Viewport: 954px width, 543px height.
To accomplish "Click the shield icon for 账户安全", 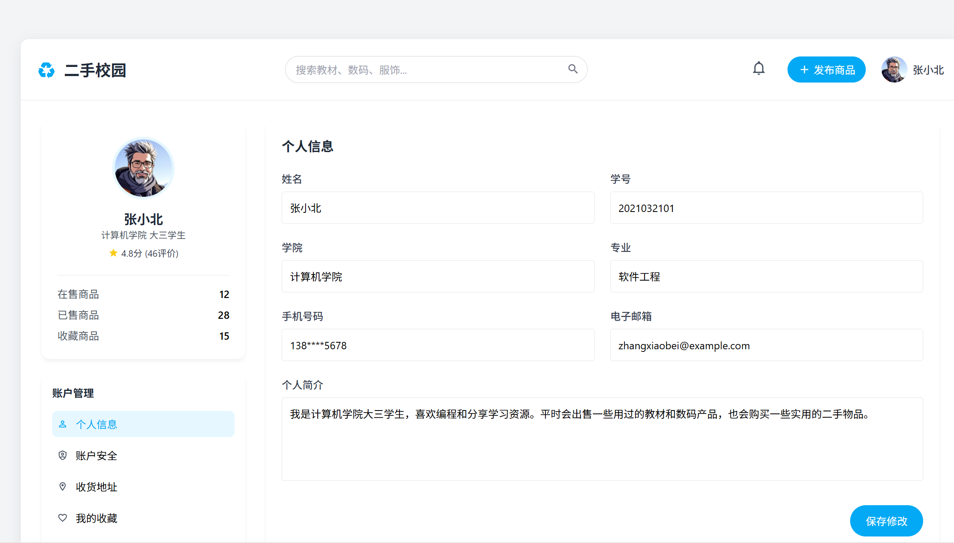I will click(63, 455).
